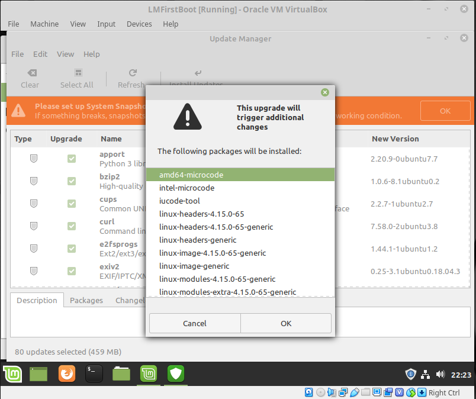
Task: Open the Linux Mint start menu
Action: pos(12,374)
